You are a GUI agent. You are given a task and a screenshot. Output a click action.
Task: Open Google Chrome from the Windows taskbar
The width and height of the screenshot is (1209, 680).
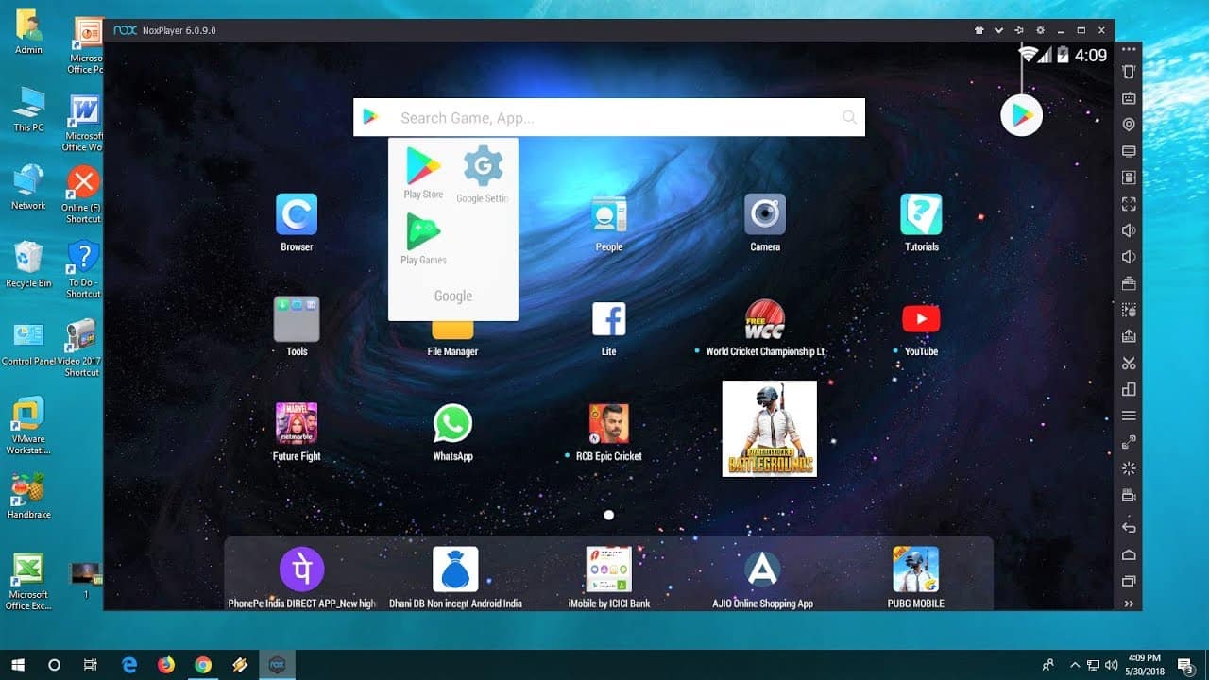click(204, 665)
